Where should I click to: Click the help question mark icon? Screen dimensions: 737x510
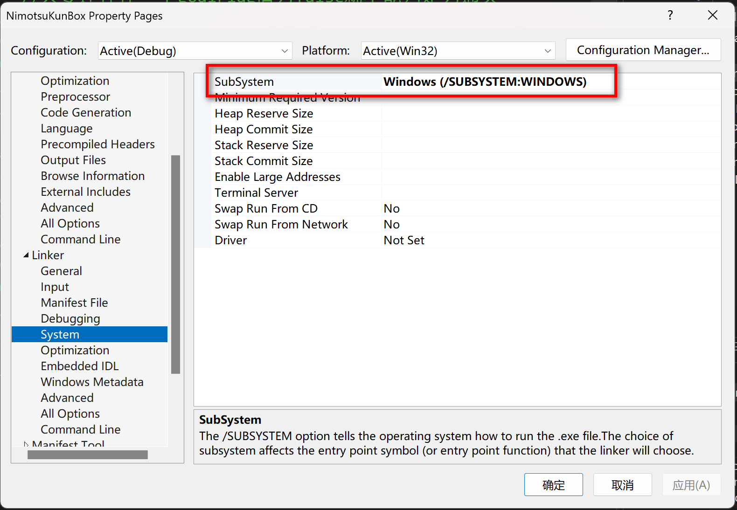click(670, 15)
